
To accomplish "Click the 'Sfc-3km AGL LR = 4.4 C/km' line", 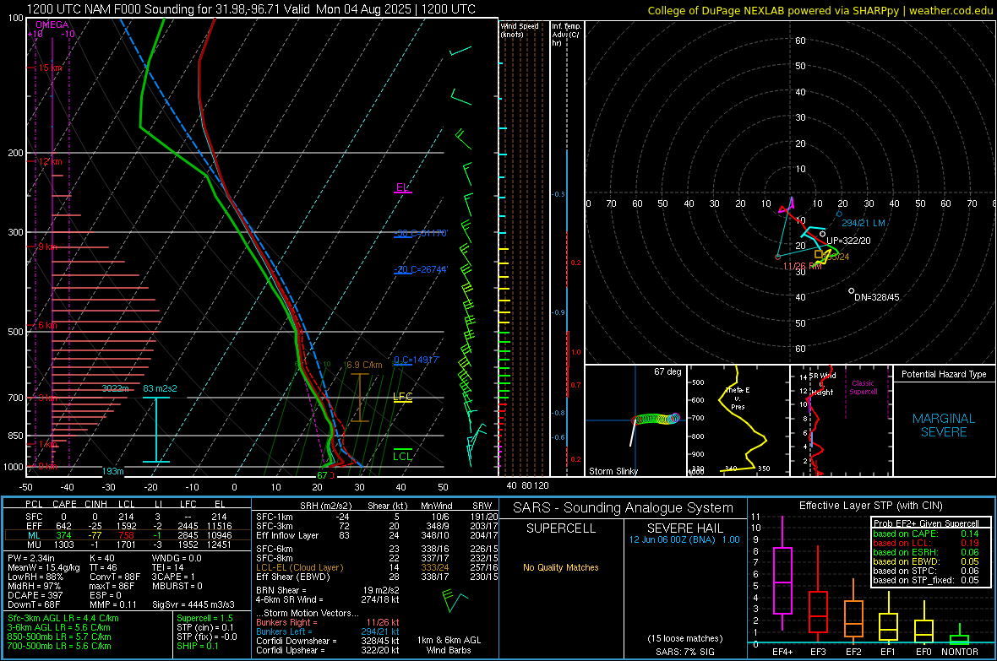I will 63,618.
